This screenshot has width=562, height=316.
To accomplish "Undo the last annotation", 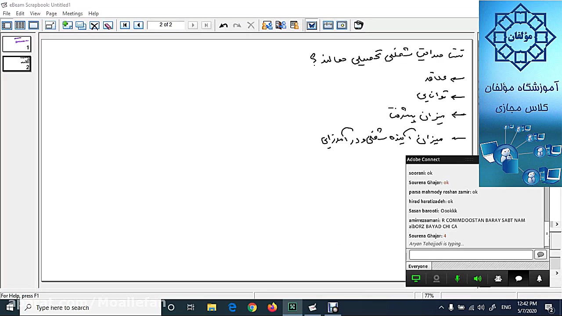I will [223, 25].
